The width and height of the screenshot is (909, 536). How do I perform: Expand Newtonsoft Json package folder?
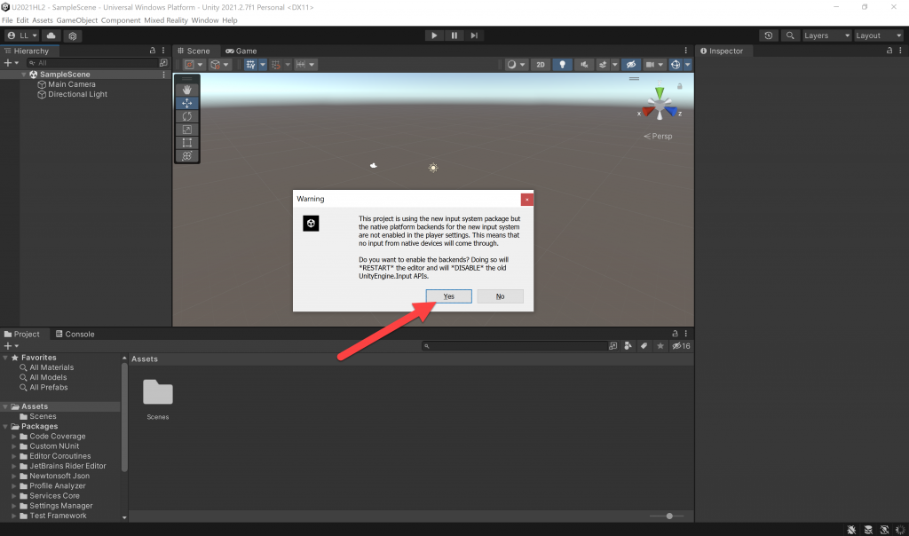(14, 476)
